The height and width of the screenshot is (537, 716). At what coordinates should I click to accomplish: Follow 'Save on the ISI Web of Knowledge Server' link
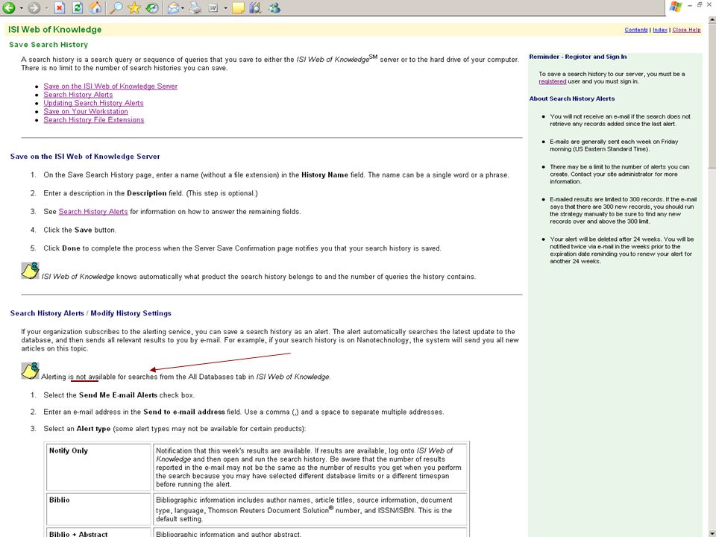click(110, 87)
